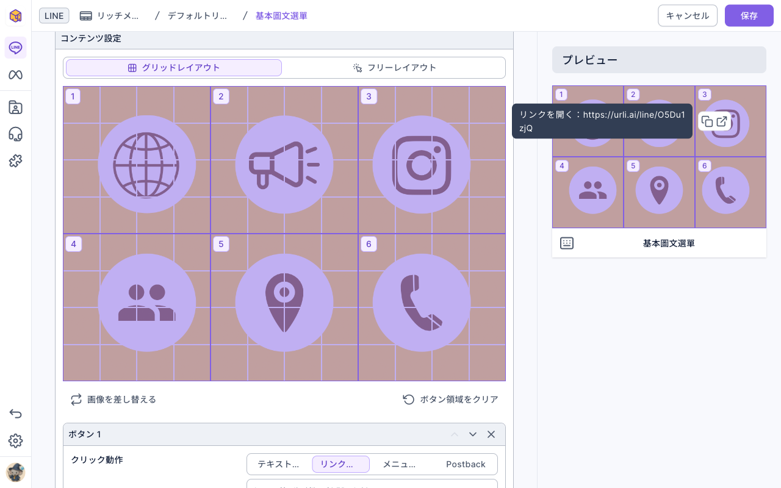
Task: Switch to フリーレイアウト mode
Action: click(x=395, y=68)
